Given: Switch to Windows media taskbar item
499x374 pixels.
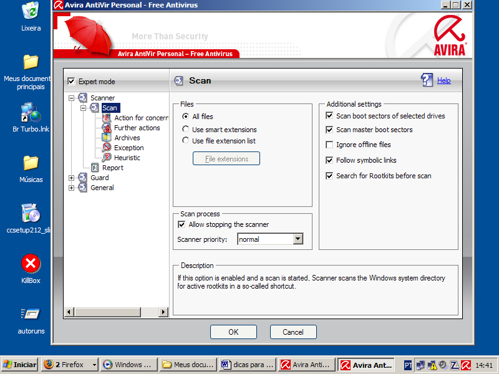Looking at the screenshot, I should click(x=129, y=365).
